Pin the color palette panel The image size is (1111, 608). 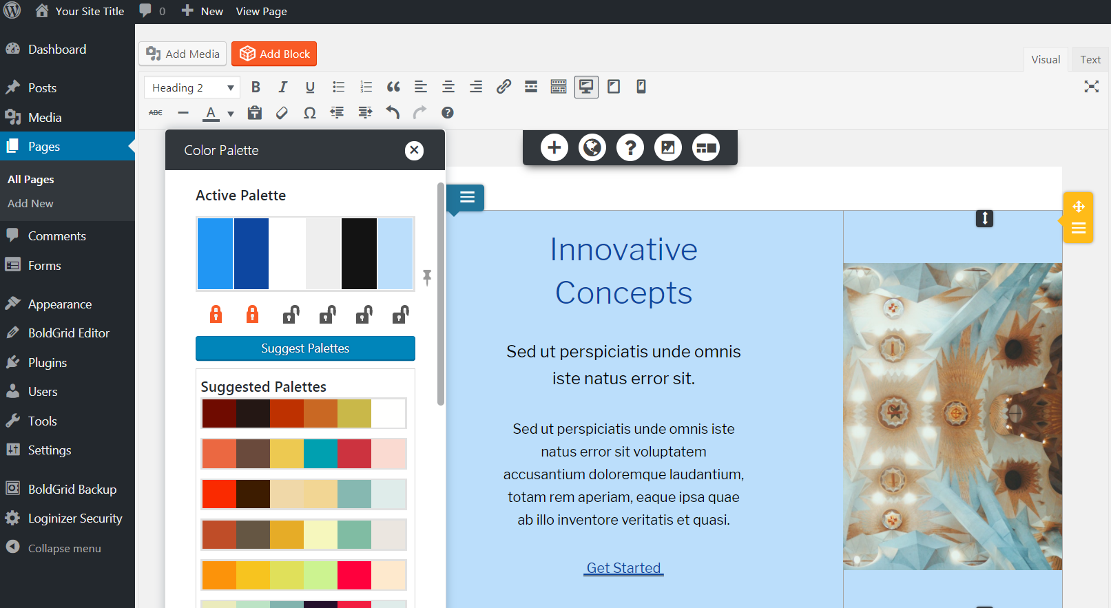coord(427,277)
